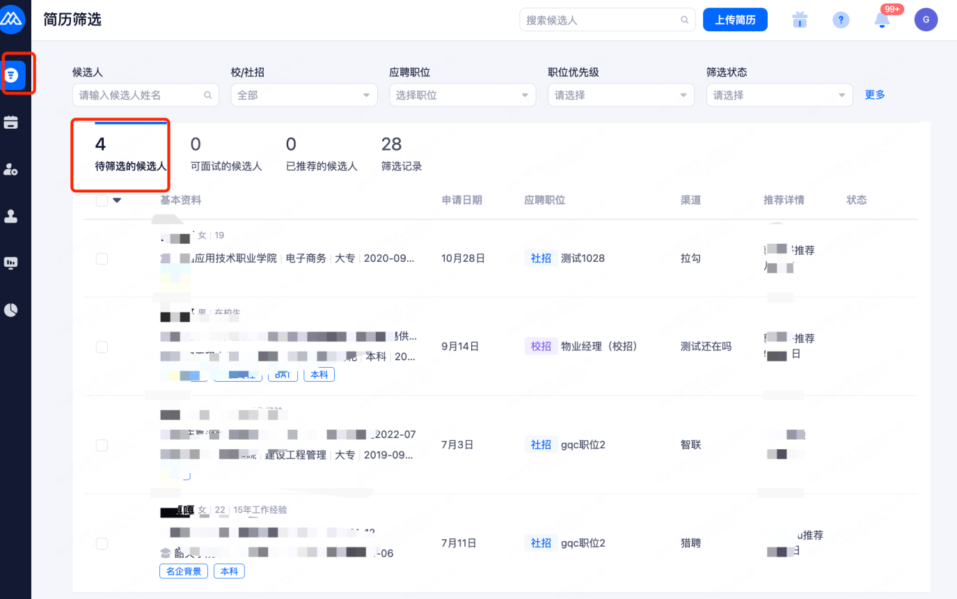The image size is (957, 599).
Task: Focus the 搜索候选人 search field
Action: tap(600, 20)
